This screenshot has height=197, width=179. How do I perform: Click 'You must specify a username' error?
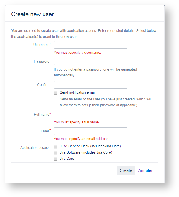tap(77, 53)
